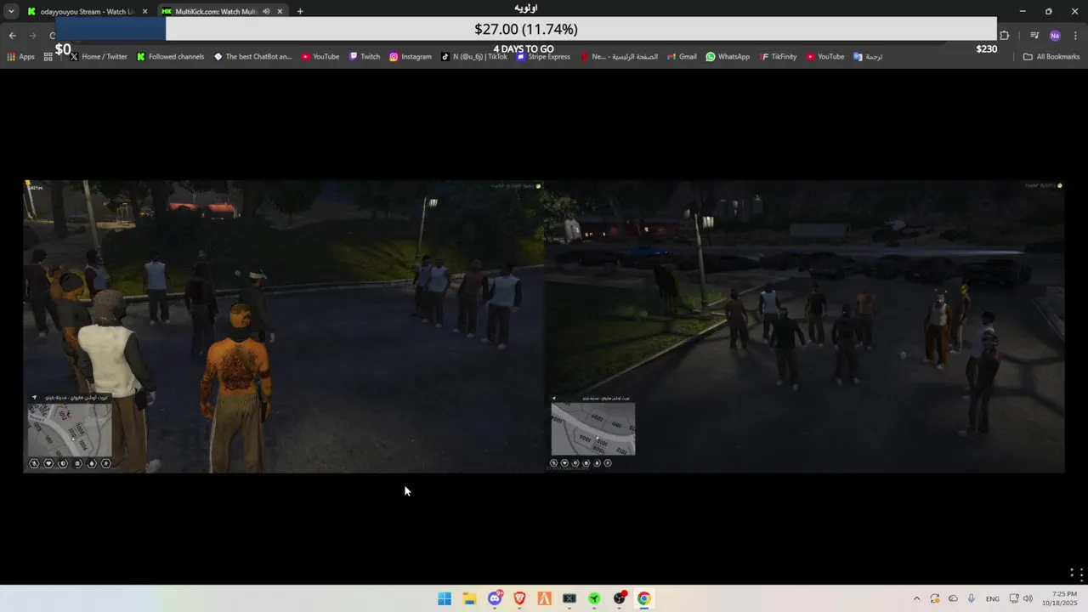1088x612 pixels.
Task: Open the Windows Start menu
Action: [x=445, y=598]
